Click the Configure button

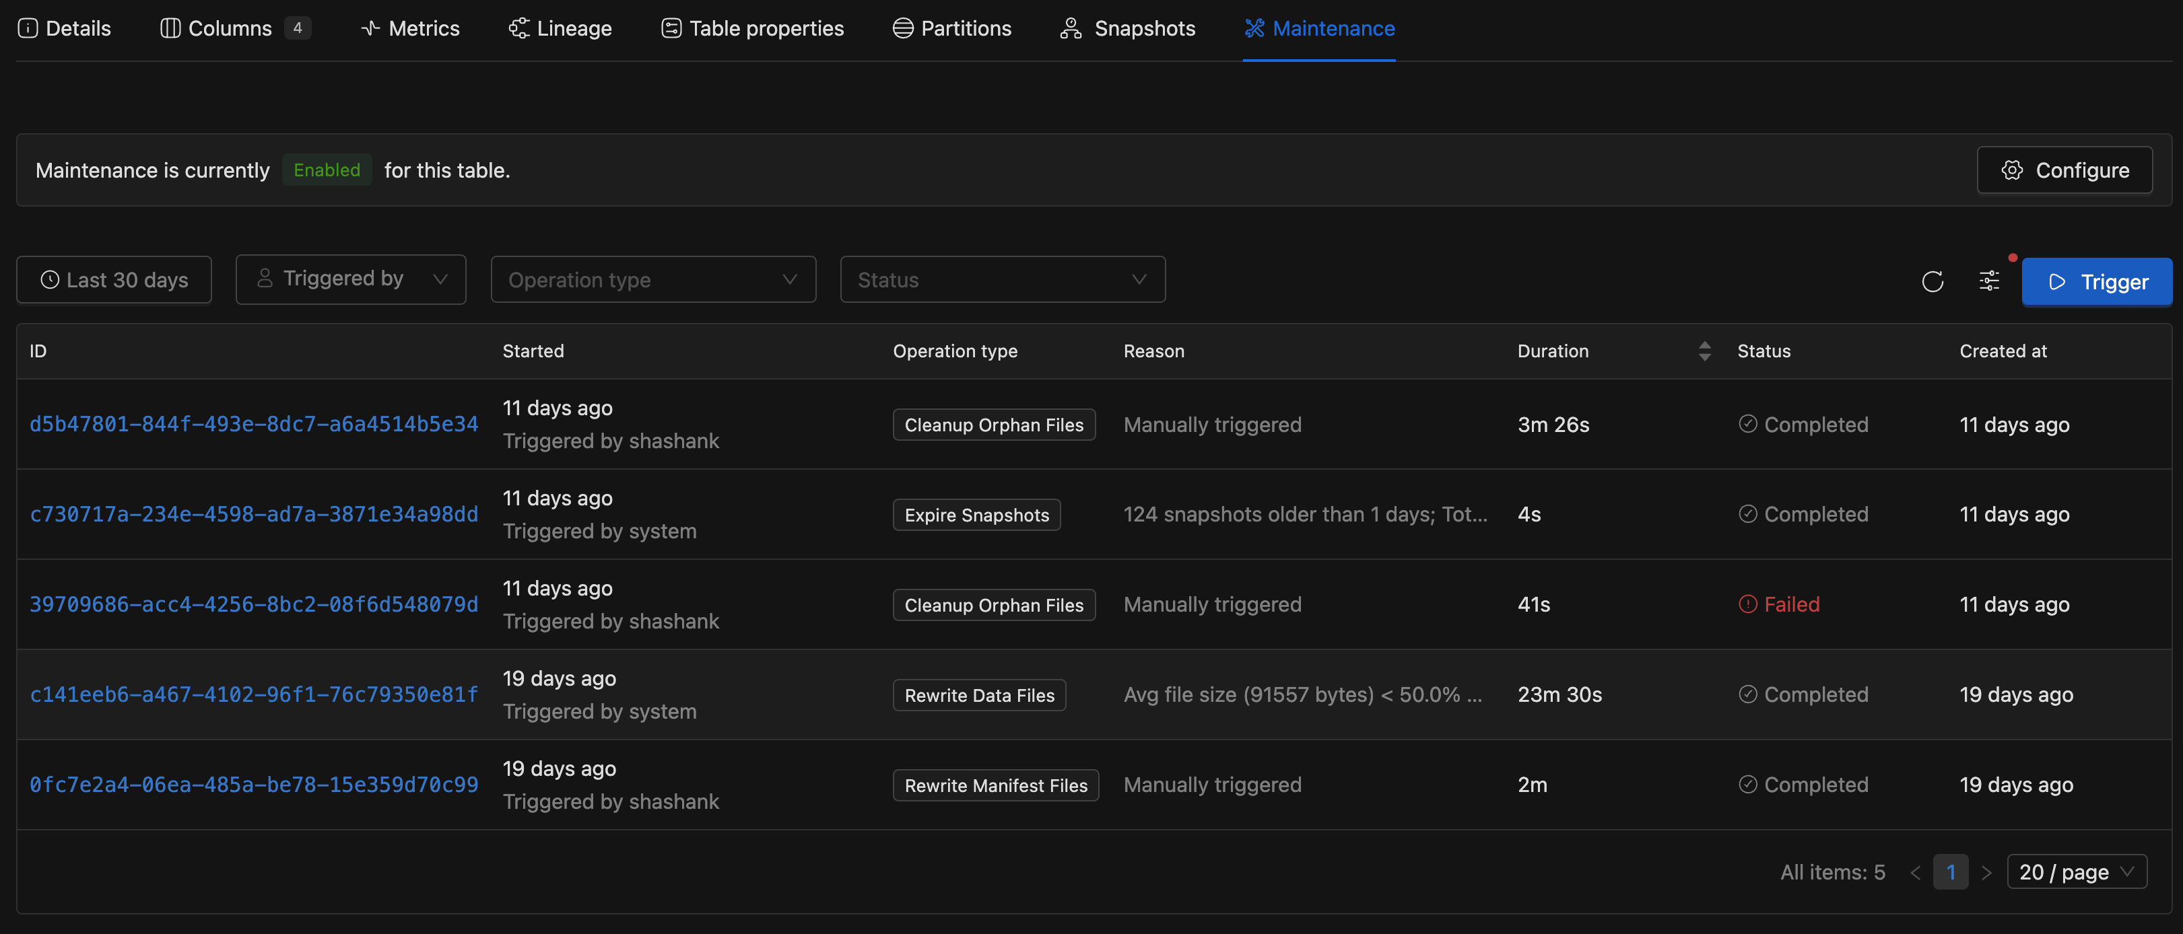click(2064, 170)
